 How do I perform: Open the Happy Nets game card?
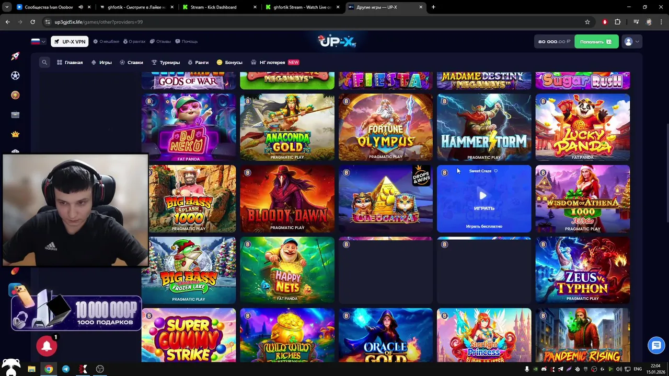287,271
